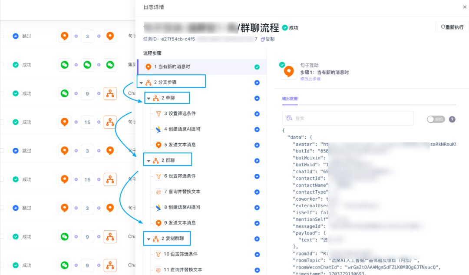Click icon of step 9 发送文本消息
The image size is (469, 275).
pyautogui.click(x=159, y=223)
